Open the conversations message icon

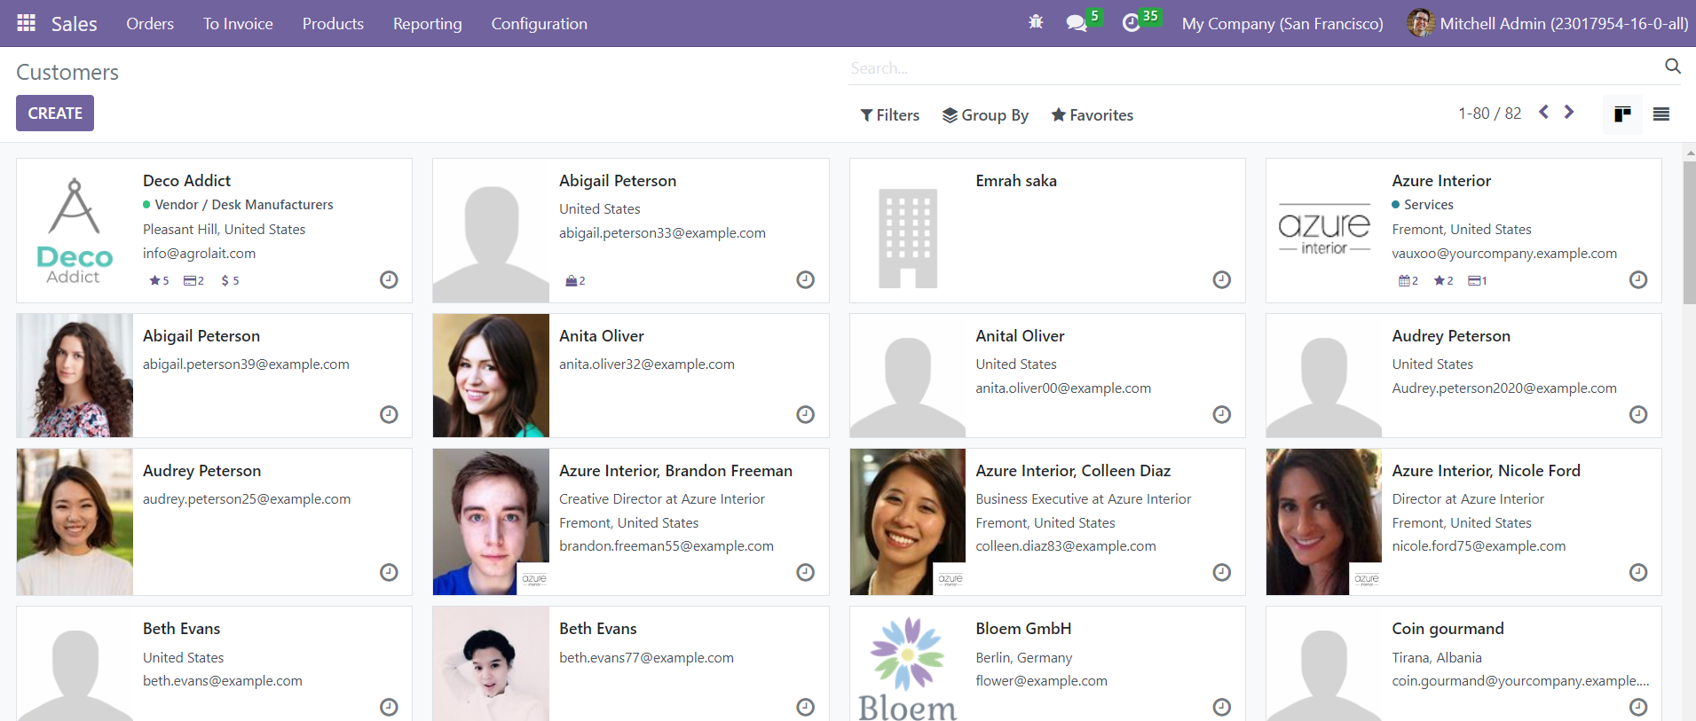[1077, 23]
